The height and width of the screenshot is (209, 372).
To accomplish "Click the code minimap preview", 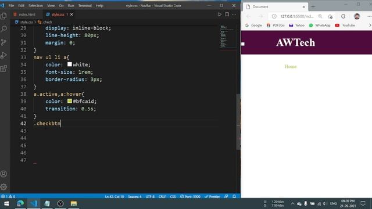I will pos(227,37).
